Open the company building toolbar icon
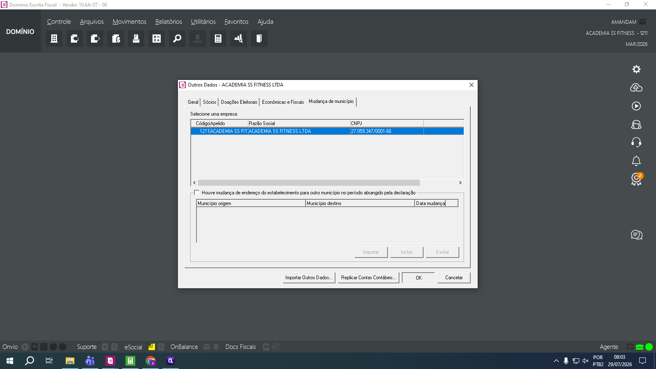This screenshot has height=369, width=656. point(54,39)
